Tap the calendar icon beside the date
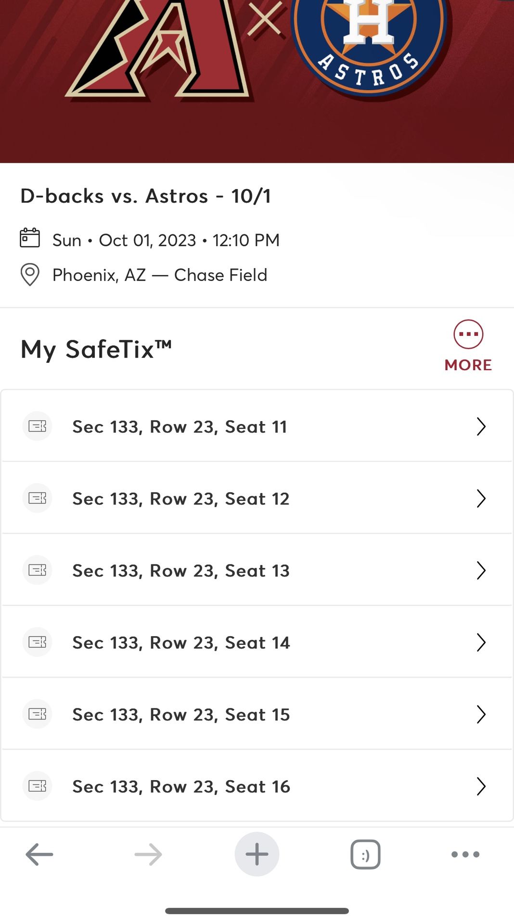The image size is (514, 924). tap(30, 238)
